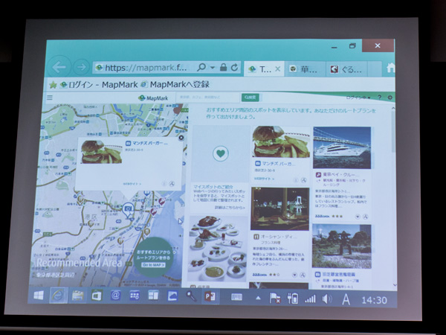Close the burger popup on the map
446x335 pixels.
pyautogui.click(x=181, y=138)
